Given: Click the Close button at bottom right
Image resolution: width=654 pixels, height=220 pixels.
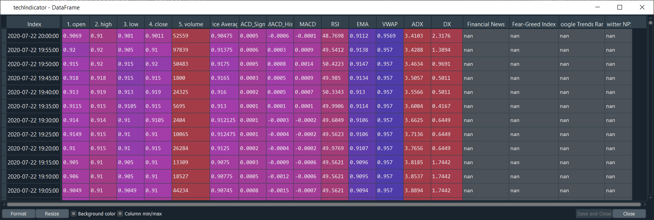Looking at the screenshot, I should click(x=629, y=214).
